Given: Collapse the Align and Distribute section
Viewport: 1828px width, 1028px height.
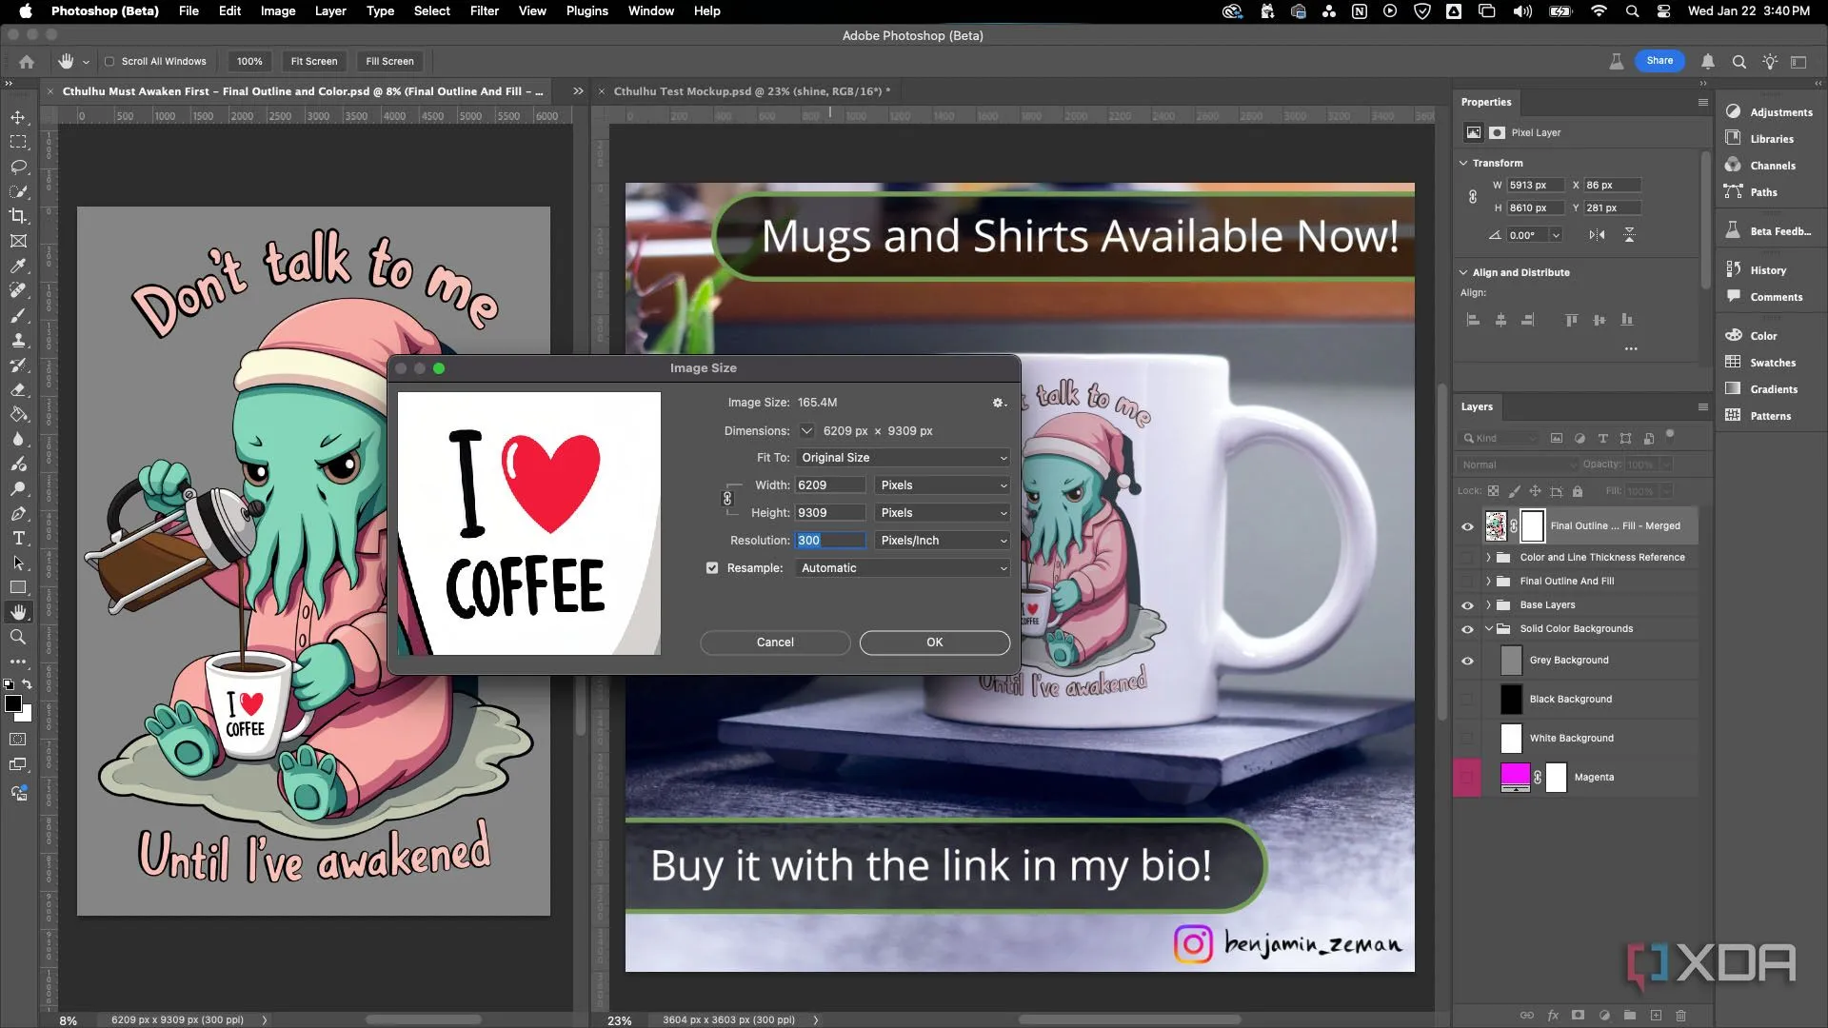Looking at the screenshot, I should pyautogui.click(x=1463, y=272).
